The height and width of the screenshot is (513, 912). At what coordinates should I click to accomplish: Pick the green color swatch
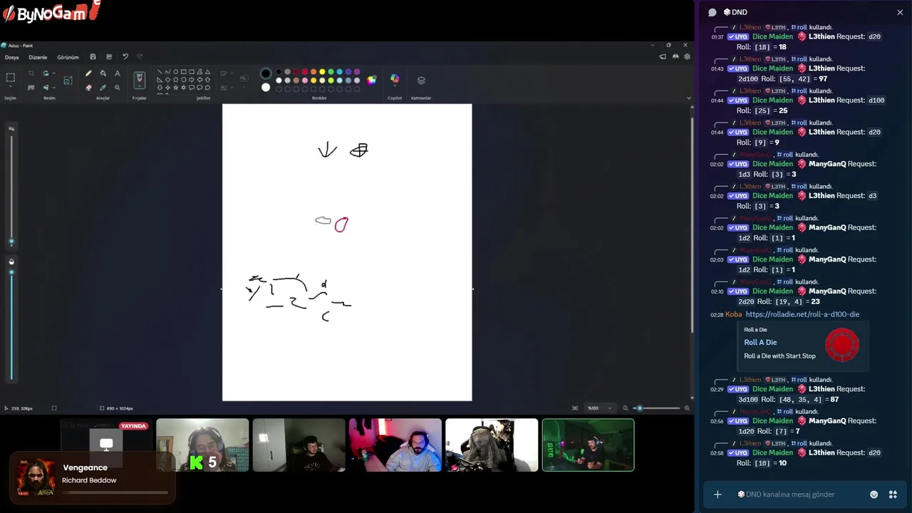click(331, 72)
